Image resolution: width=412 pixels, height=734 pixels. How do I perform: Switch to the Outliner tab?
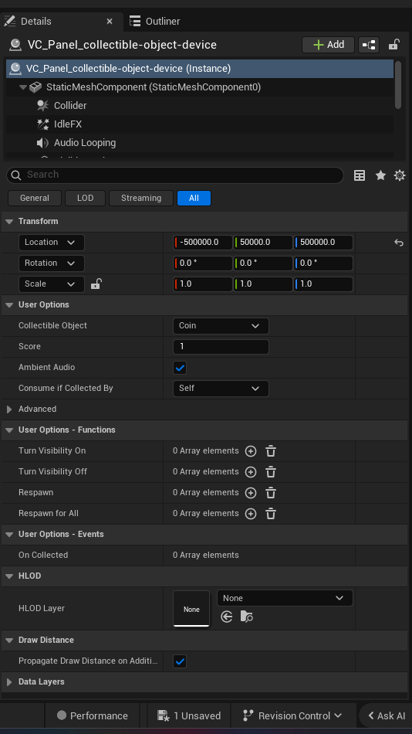tap(155, 22)
